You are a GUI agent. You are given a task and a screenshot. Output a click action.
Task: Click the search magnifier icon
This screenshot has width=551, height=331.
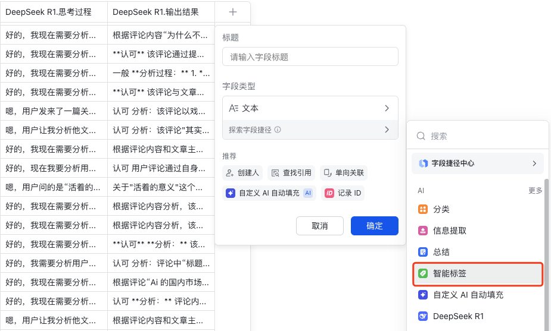pos(421,136)
